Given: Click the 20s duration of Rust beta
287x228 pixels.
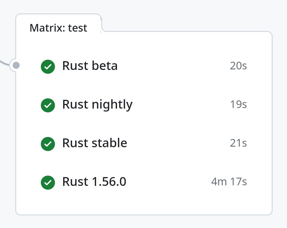Looking at the screenshot, I should pos(238,66).
